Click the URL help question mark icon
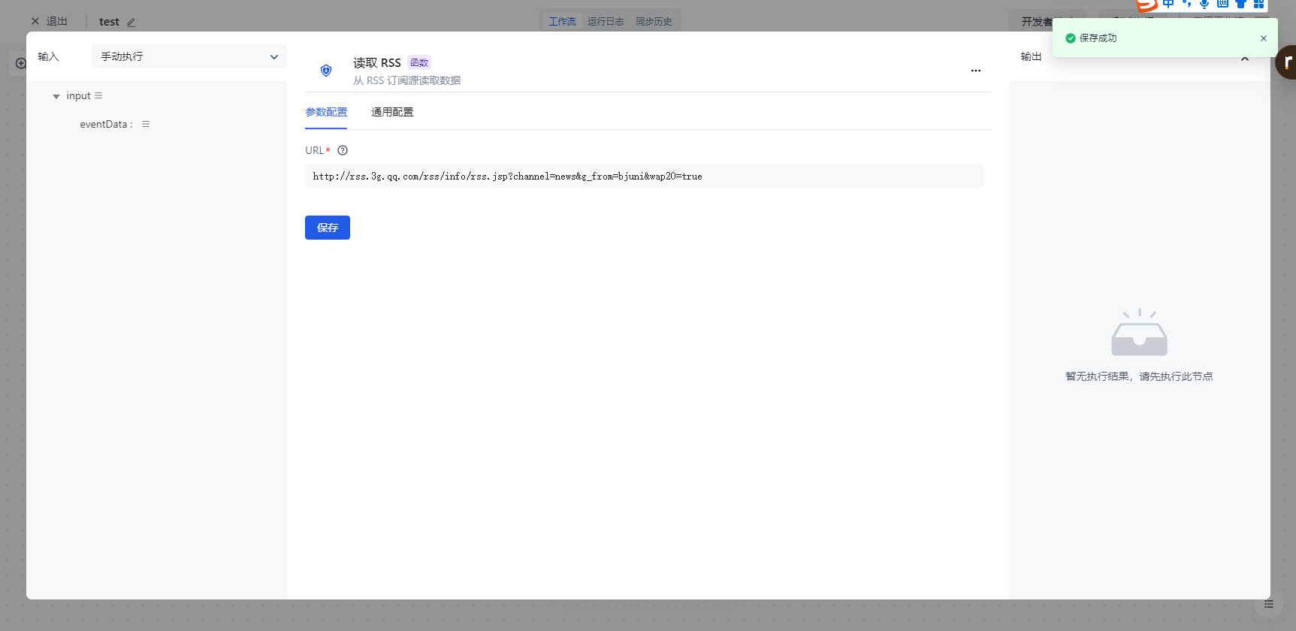Viewport: 1296px width, 631px height. tap(343, 150)
